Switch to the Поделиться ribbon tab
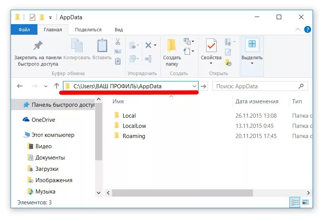325x221 pixels. point(88,30)
